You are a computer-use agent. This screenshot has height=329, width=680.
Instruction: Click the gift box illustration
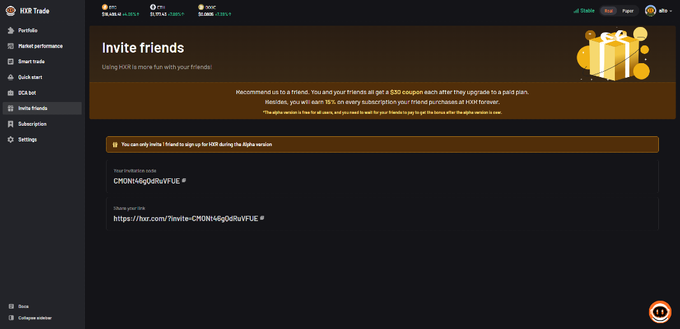[613, 54]
